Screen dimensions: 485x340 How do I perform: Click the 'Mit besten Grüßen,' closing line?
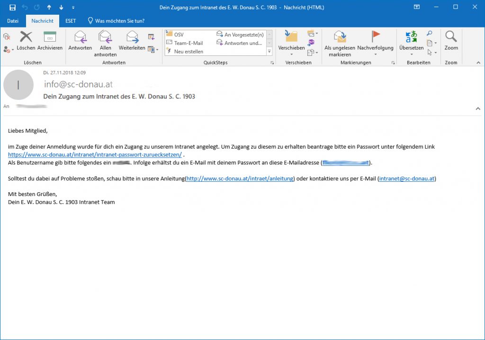click(x=33, y=194)
